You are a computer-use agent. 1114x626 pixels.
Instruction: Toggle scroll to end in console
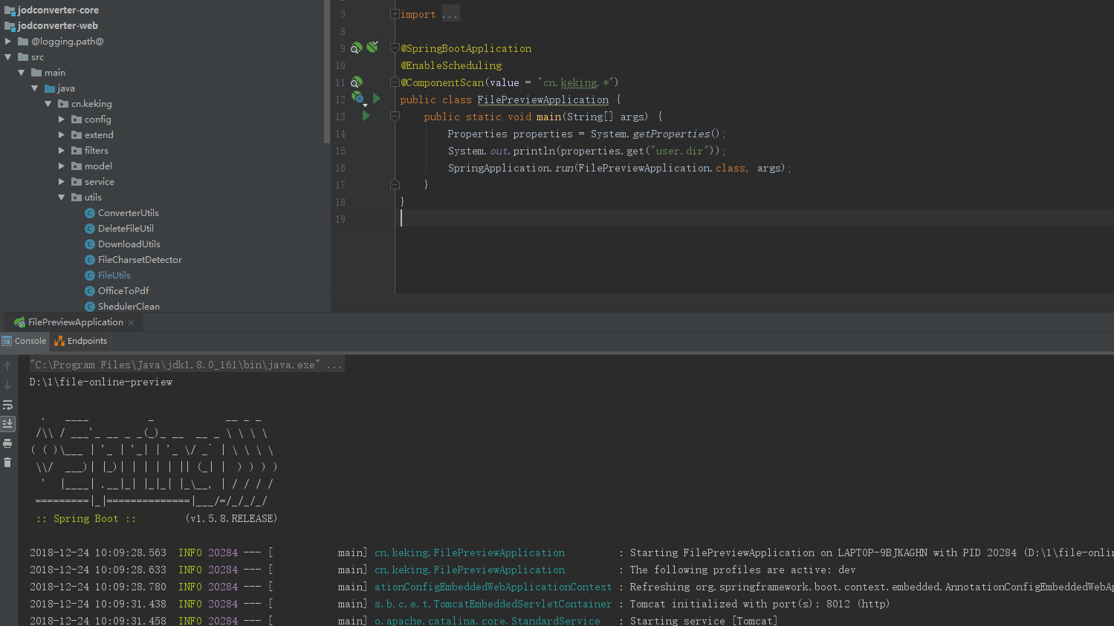pos(7,424)
